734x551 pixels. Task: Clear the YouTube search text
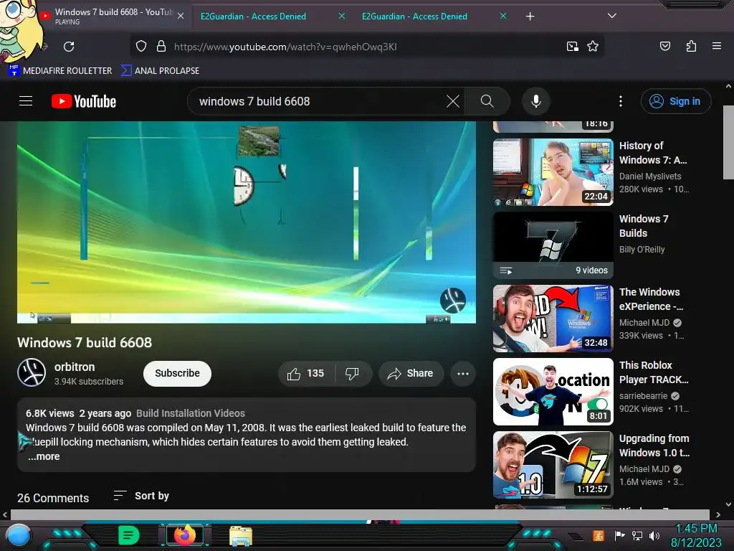(453, 101)
